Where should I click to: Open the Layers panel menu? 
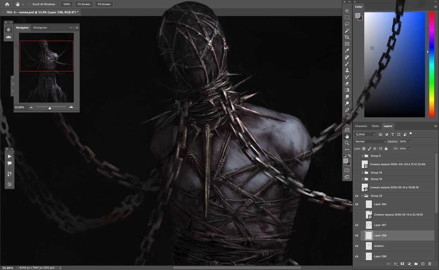click(435, 126)
